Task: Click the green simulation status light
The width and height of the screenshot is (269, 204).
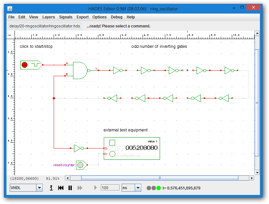Action: [158, 188]
